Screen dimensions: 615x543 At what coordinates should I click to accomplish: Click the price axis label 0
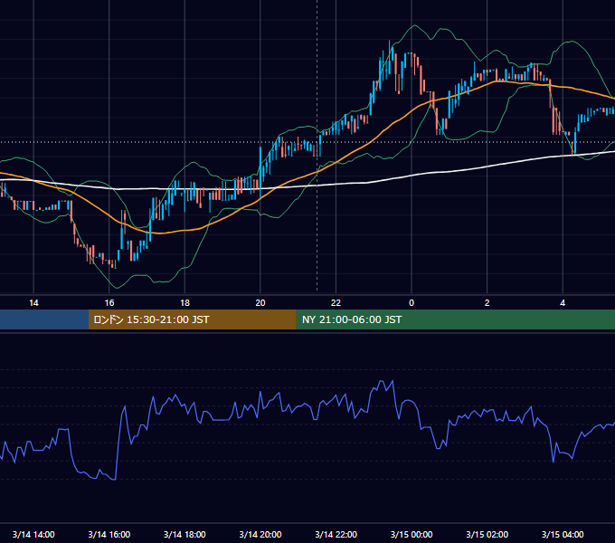click(412, 303)
